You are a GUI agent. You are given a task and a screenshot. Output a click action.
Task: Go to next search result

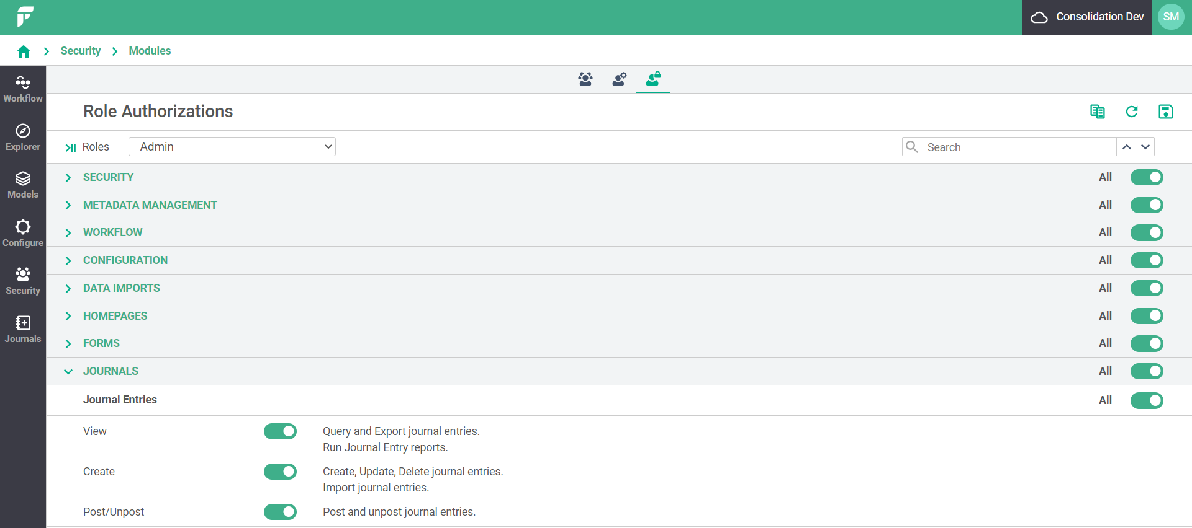coord(1145,147)
